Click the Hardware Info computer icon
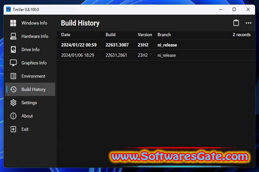Image resolution: width=259 pixels, height=172 pixels. (x=13, y=36)
